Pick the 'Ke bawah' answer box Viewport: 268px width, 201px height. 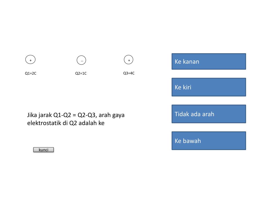(x=209, y=141)
